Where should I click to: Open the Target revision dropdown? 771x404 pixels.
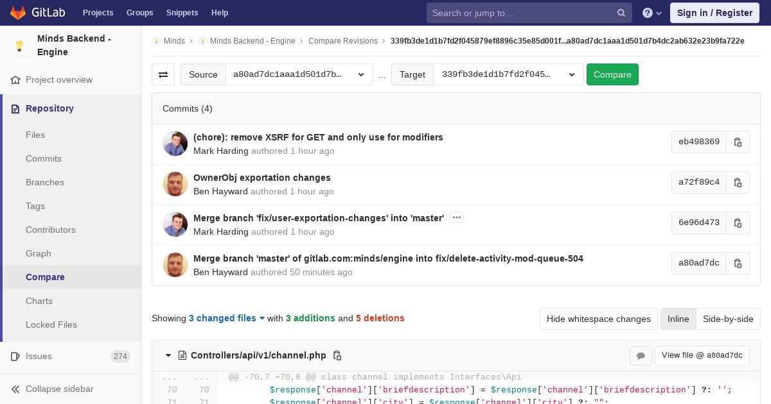(508, 74)
